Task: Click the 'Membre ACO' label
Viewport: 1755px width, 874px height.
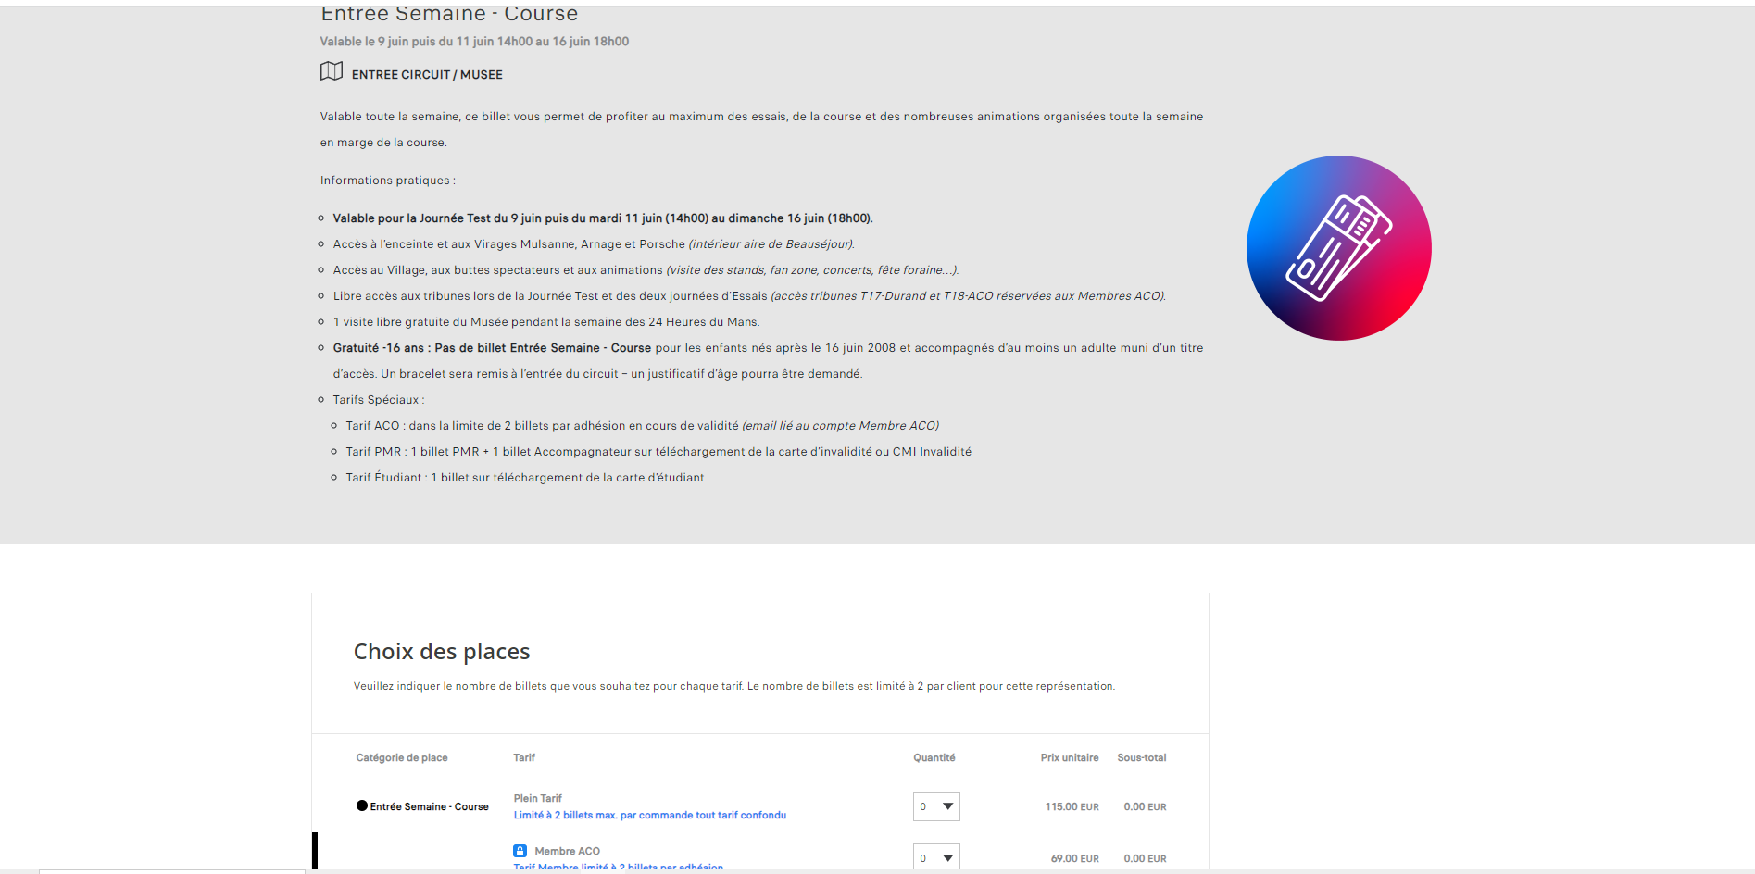Action: (x=568, y=851)
